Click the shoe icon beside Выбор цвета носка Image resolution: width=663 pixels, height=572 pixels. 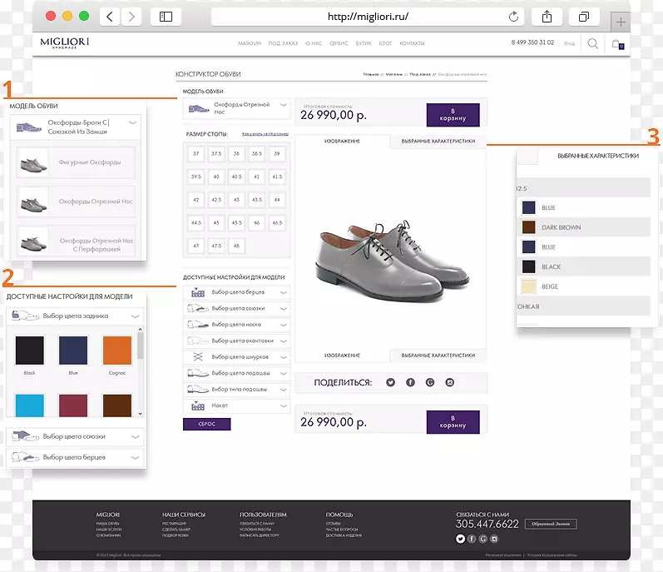[198, 325]
